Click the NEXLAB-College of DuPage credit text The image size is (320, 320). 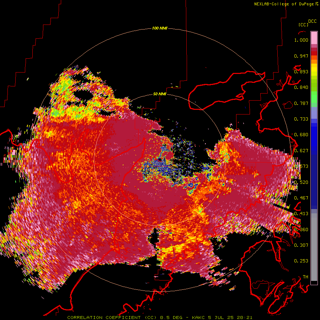point(286,4)
